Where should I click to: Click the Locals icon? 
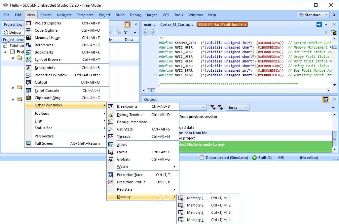pos(111,152)
